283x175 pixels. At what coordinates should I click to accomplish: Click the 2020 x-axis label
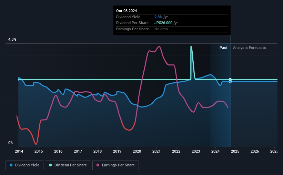coord(137,151)
